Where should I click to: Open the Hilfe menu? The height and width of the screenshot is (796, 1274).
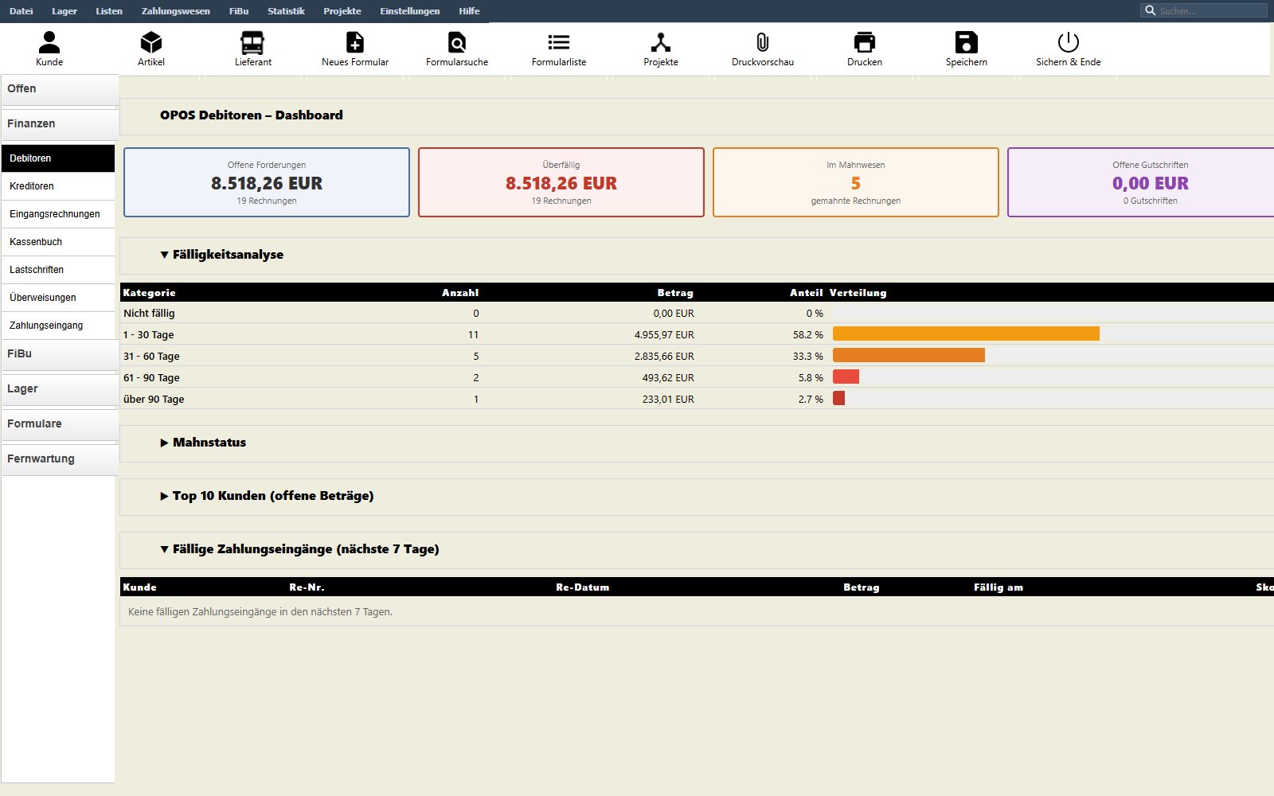469,11
